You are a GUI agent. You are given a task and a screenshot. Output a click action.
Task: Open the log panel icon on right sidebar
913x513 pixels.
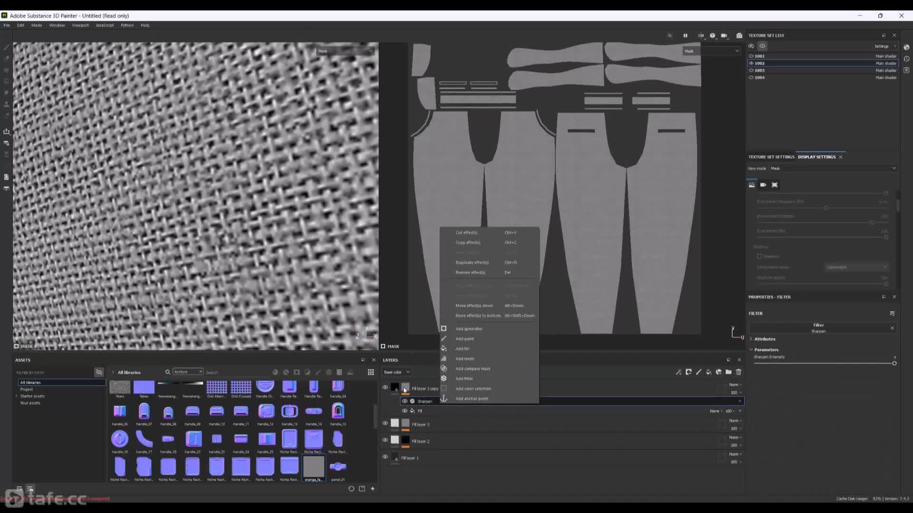pos(906,70)
